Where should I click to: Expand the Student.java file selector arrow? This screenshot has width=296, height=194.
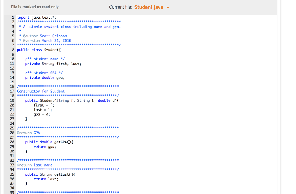(x=168, y=7)
